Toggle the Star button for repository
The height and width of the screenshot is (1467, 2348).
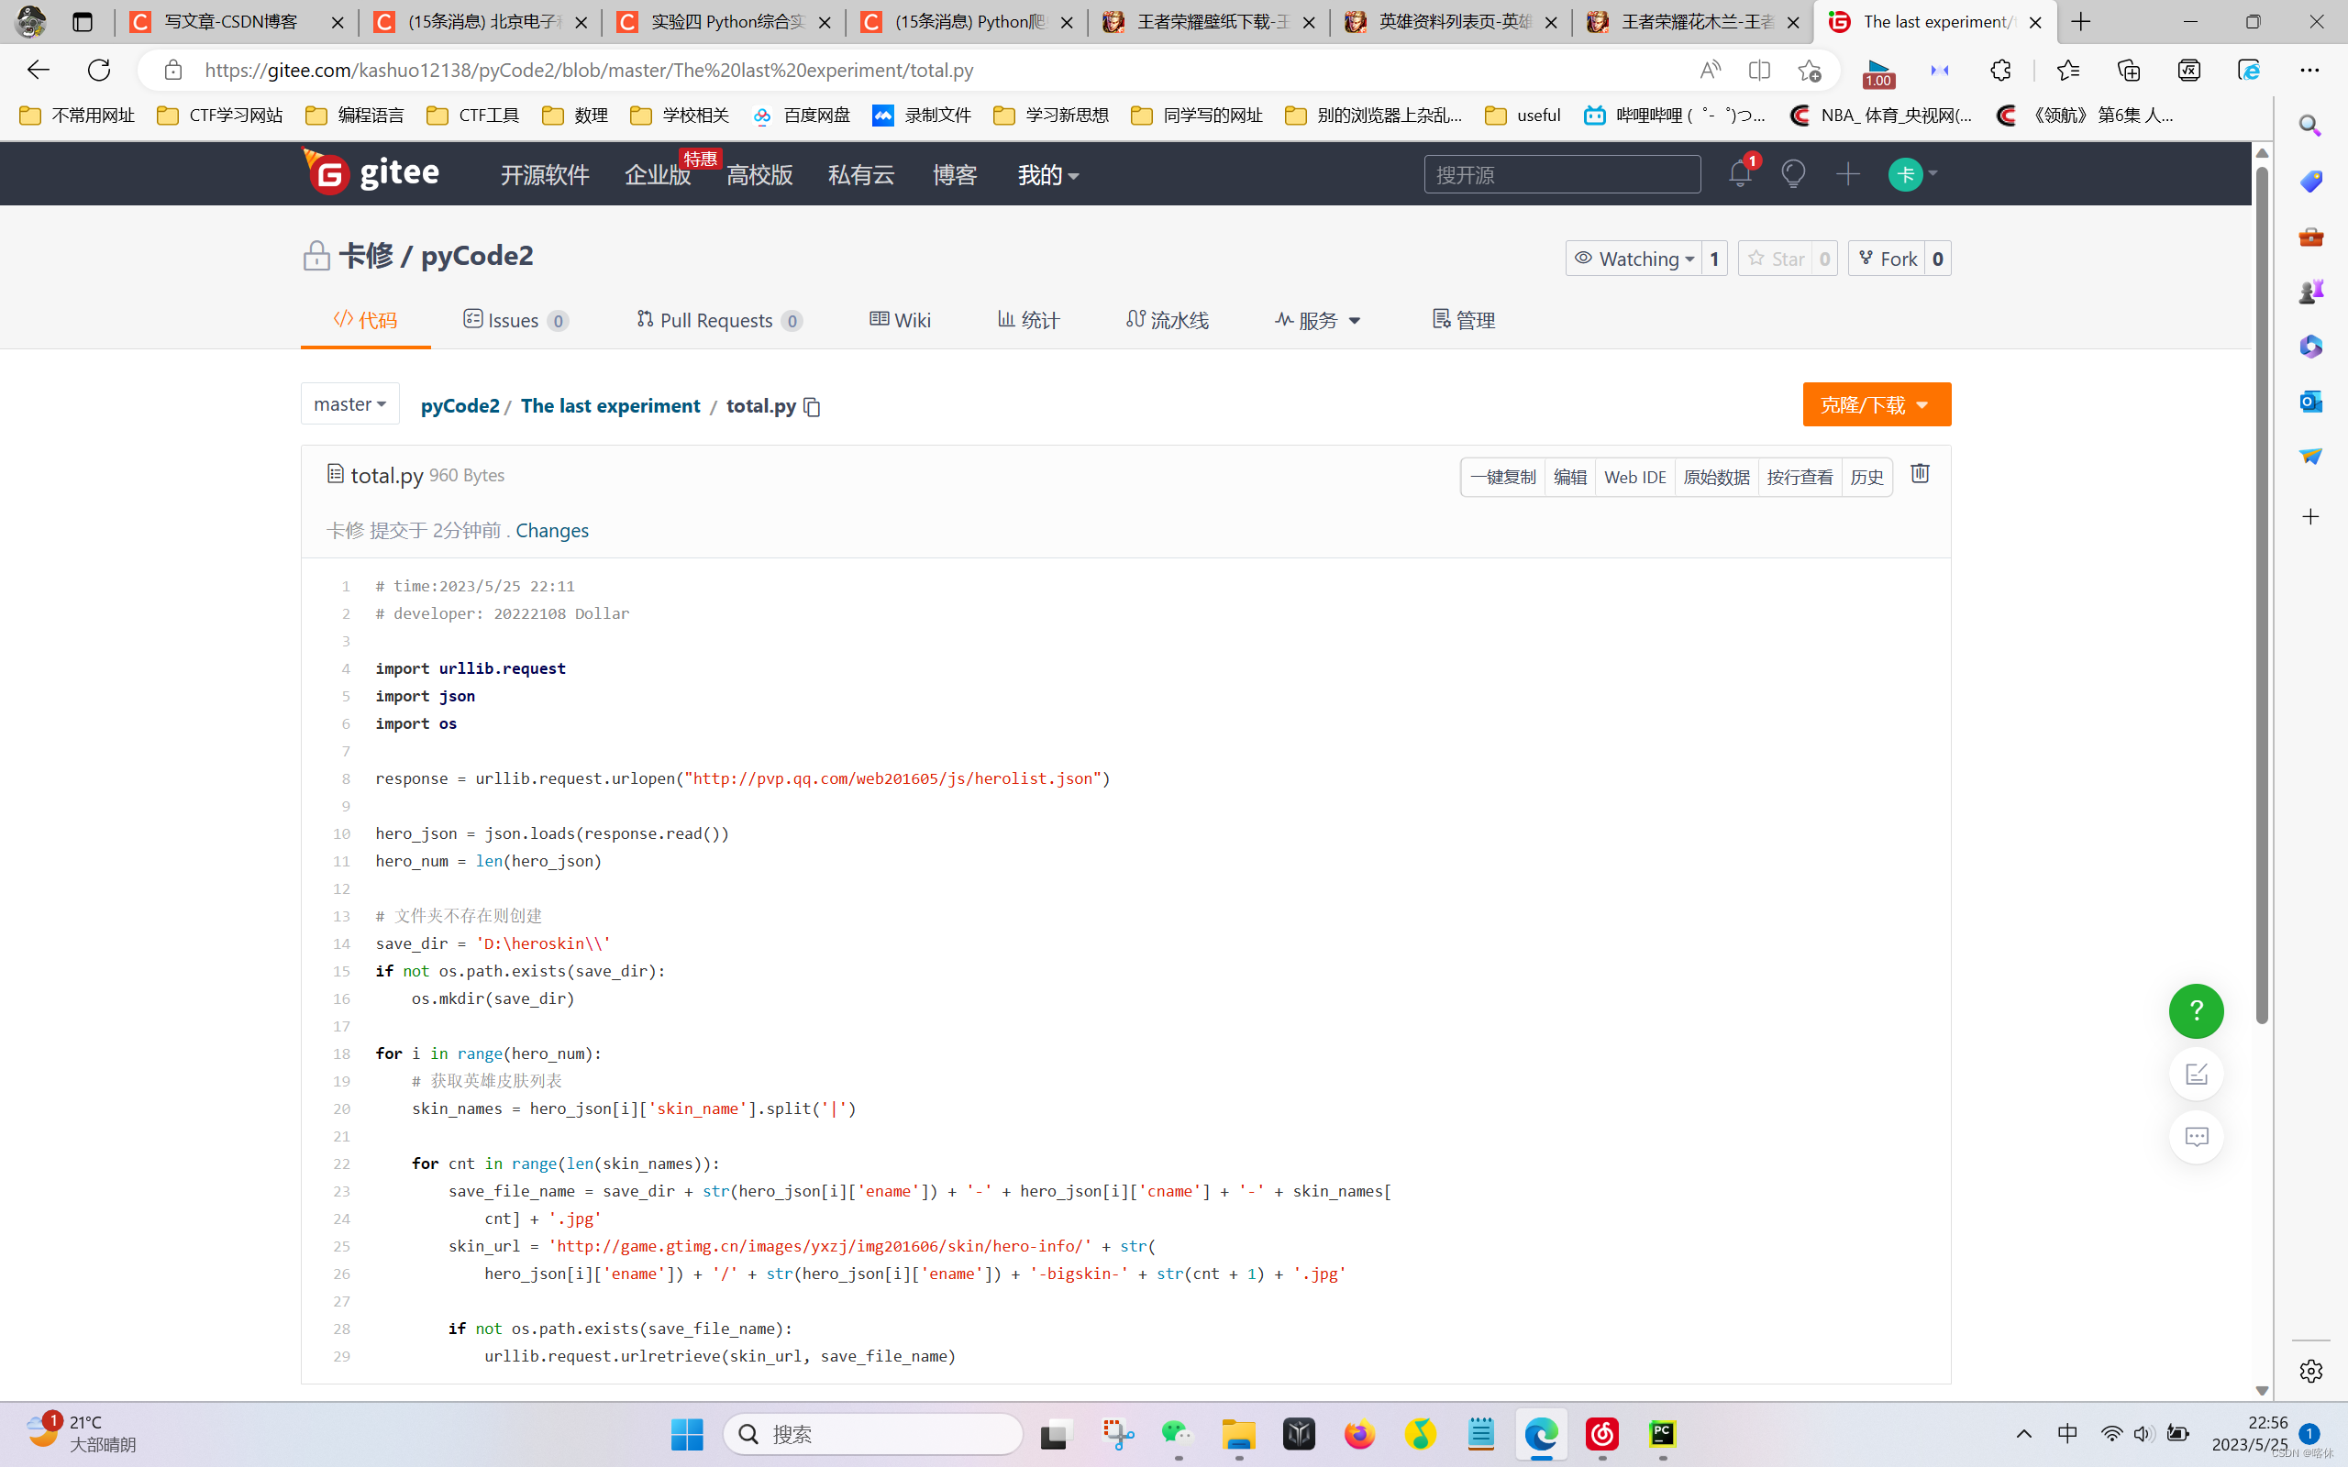point(1776,259)
